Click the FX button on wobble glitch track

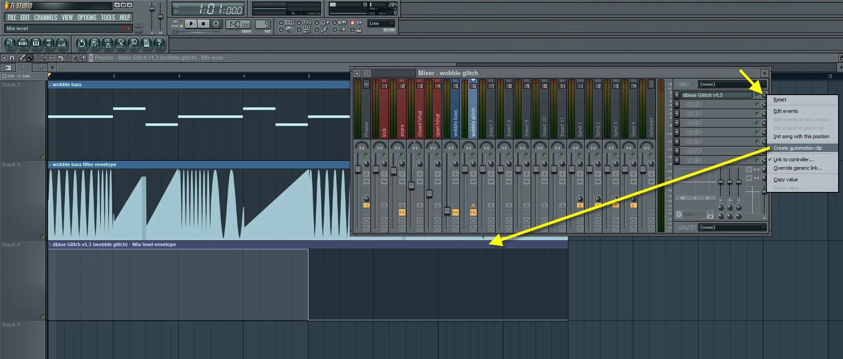473,212
